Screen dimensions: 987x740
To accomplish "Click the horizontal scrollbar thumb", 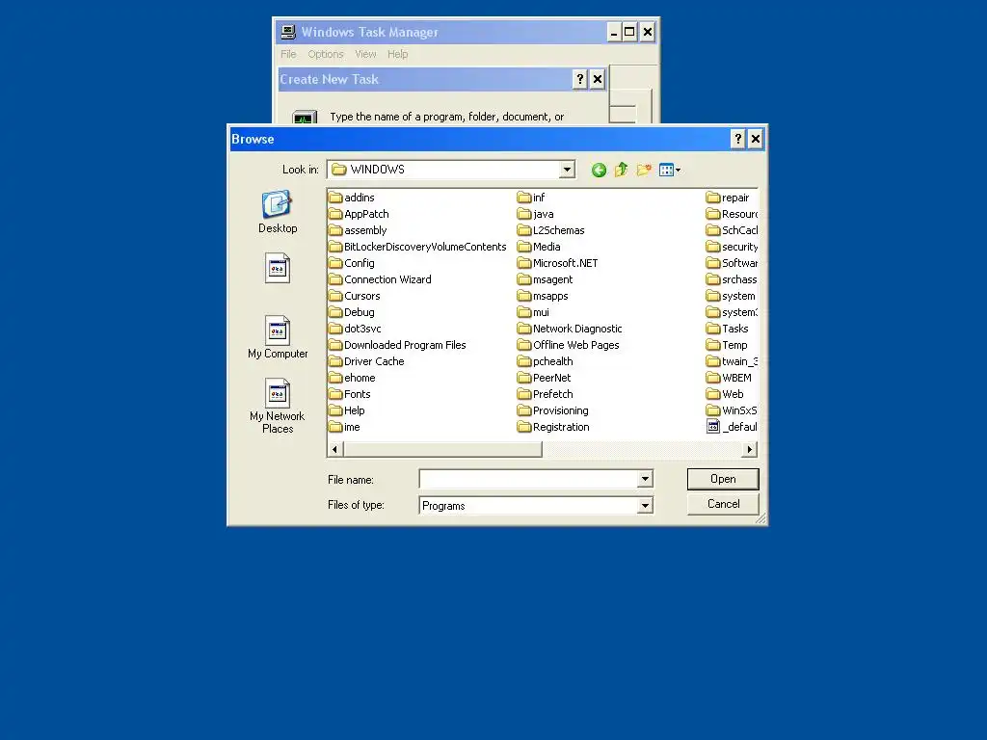I will (441, 449).
